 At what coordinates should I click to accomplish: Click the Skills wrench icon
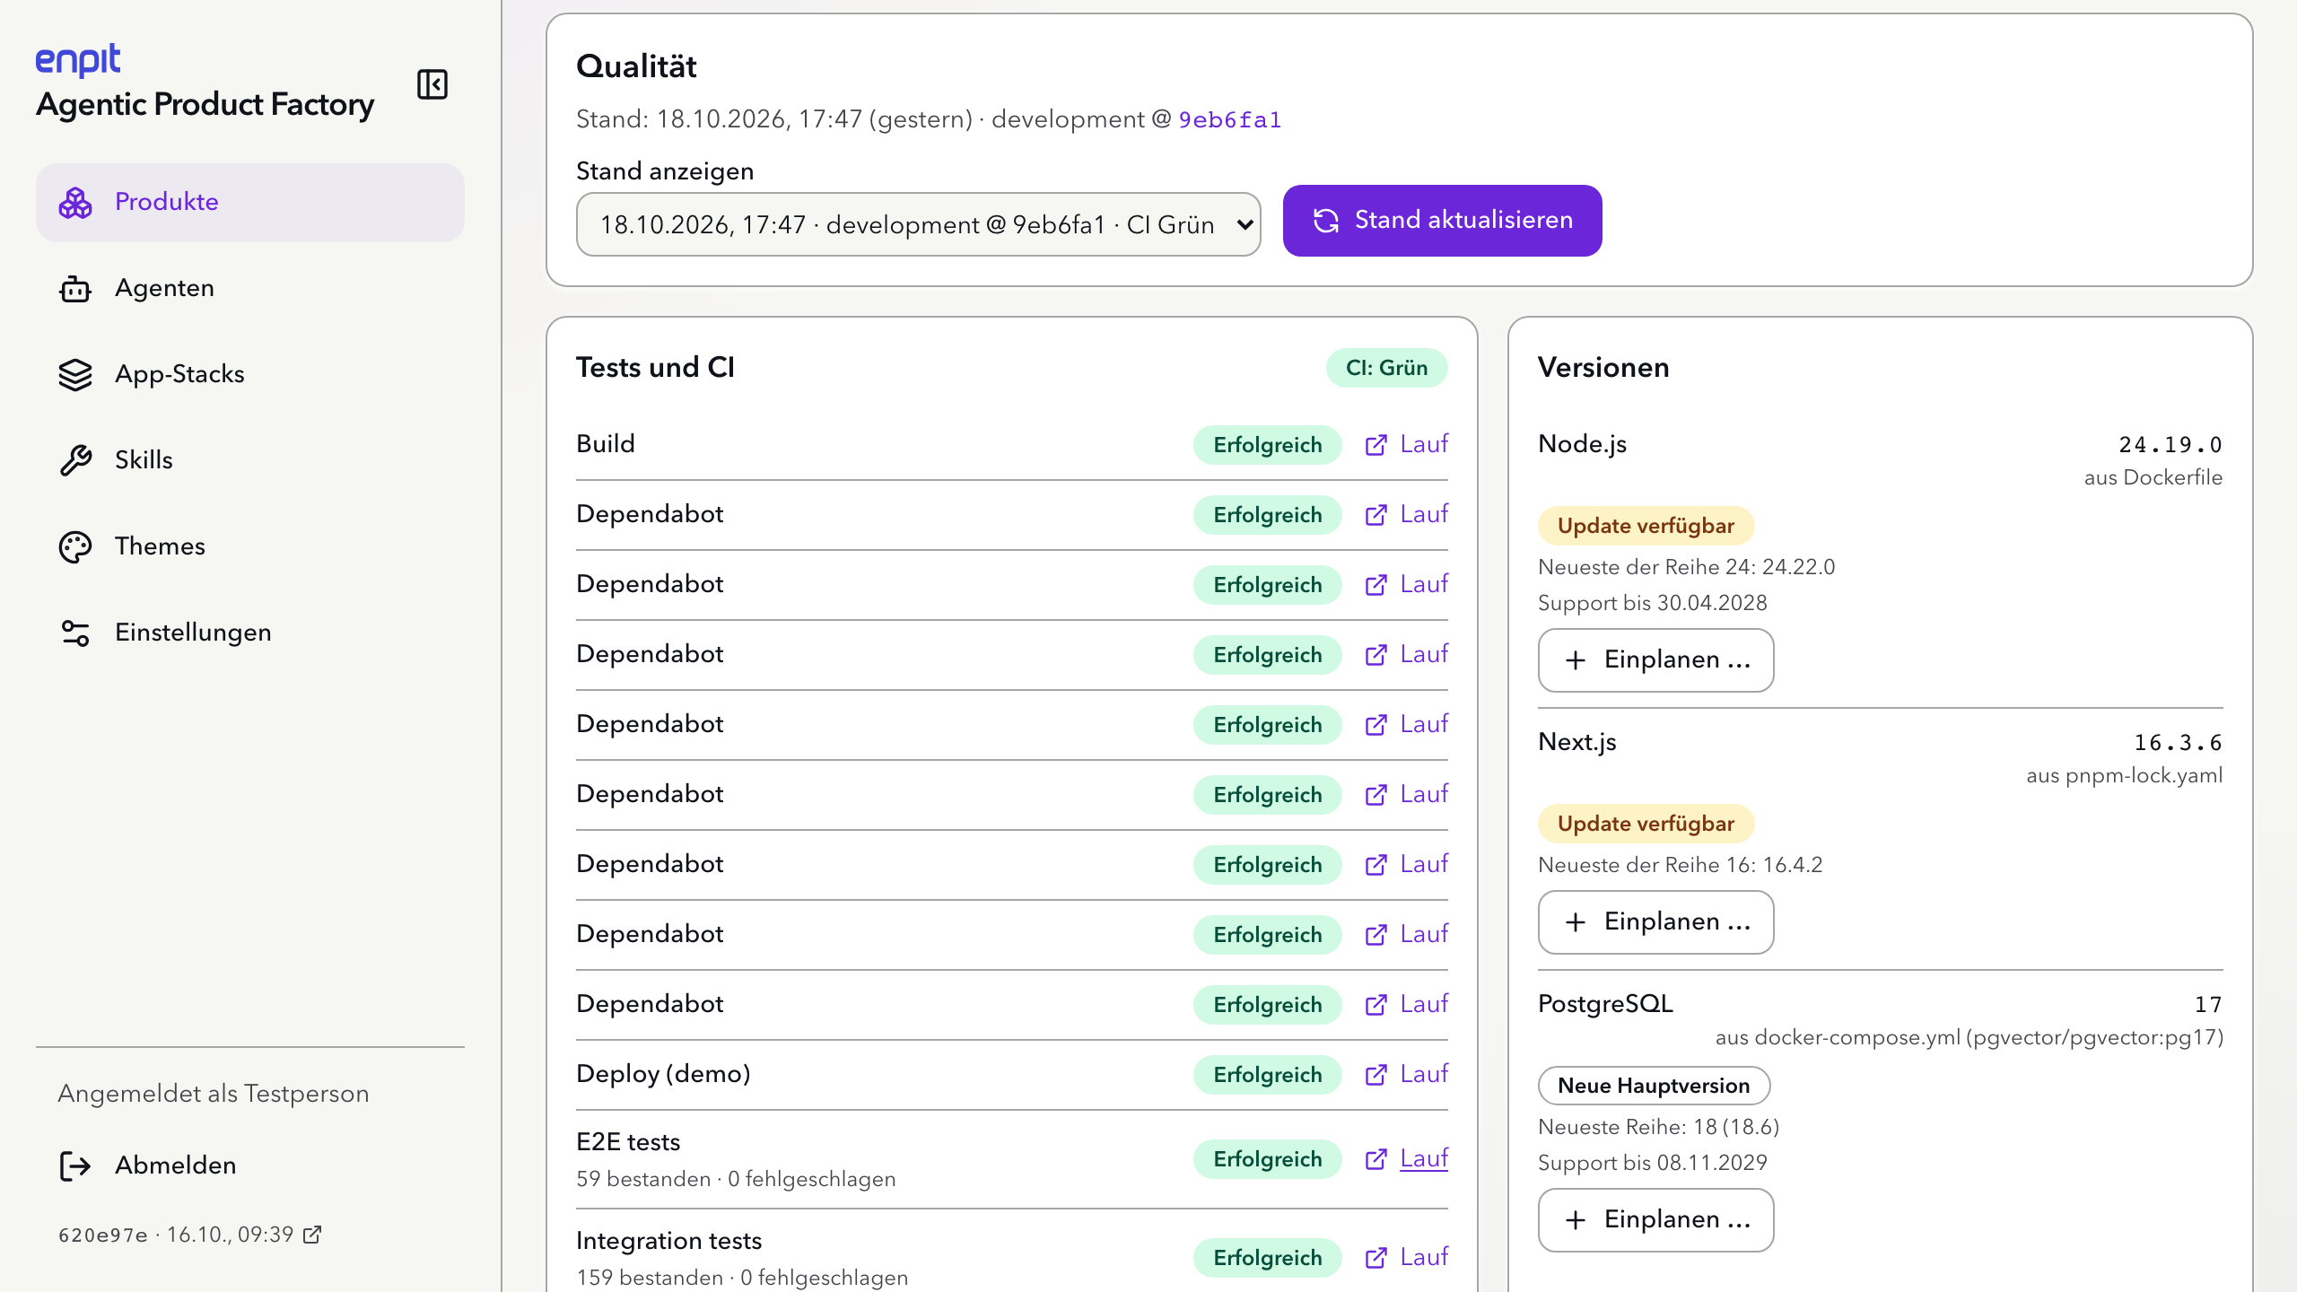[x=75, y=461]
